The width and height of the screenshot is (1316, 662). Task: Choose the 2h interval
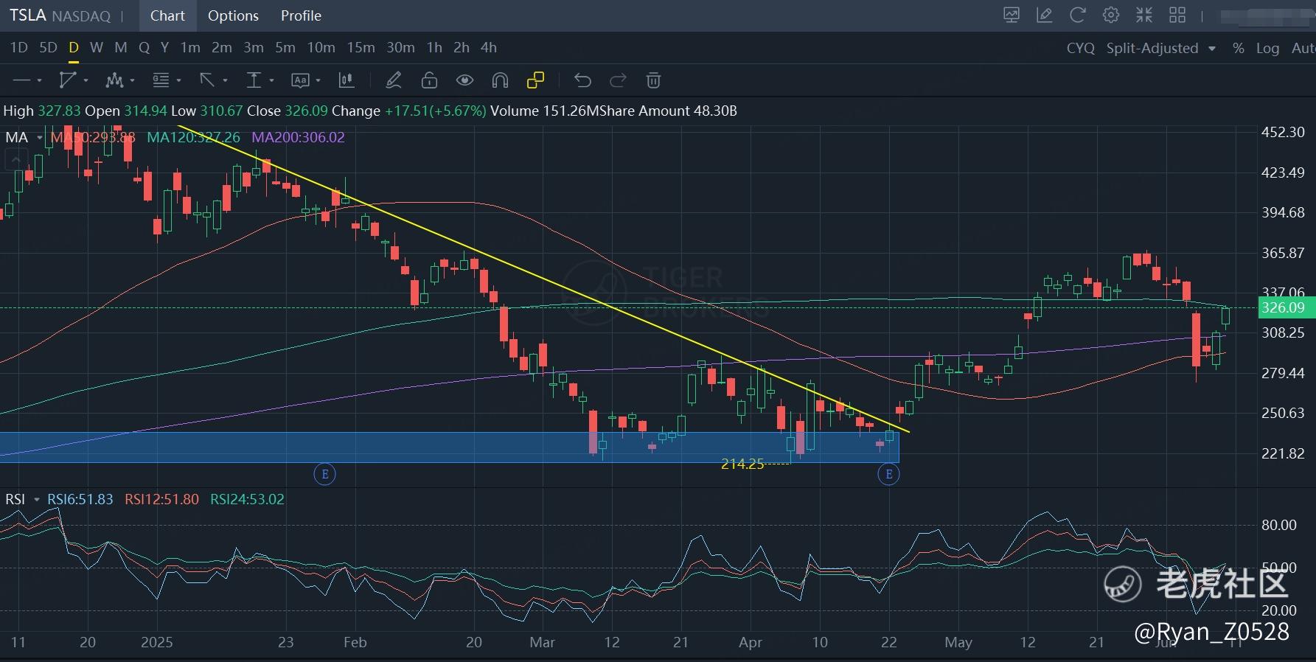(462, 48)
